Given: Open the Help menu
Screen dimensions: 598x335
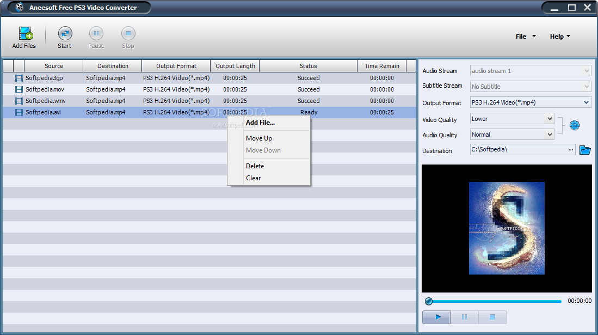Looking at the screenshot, I should (560, 36).
